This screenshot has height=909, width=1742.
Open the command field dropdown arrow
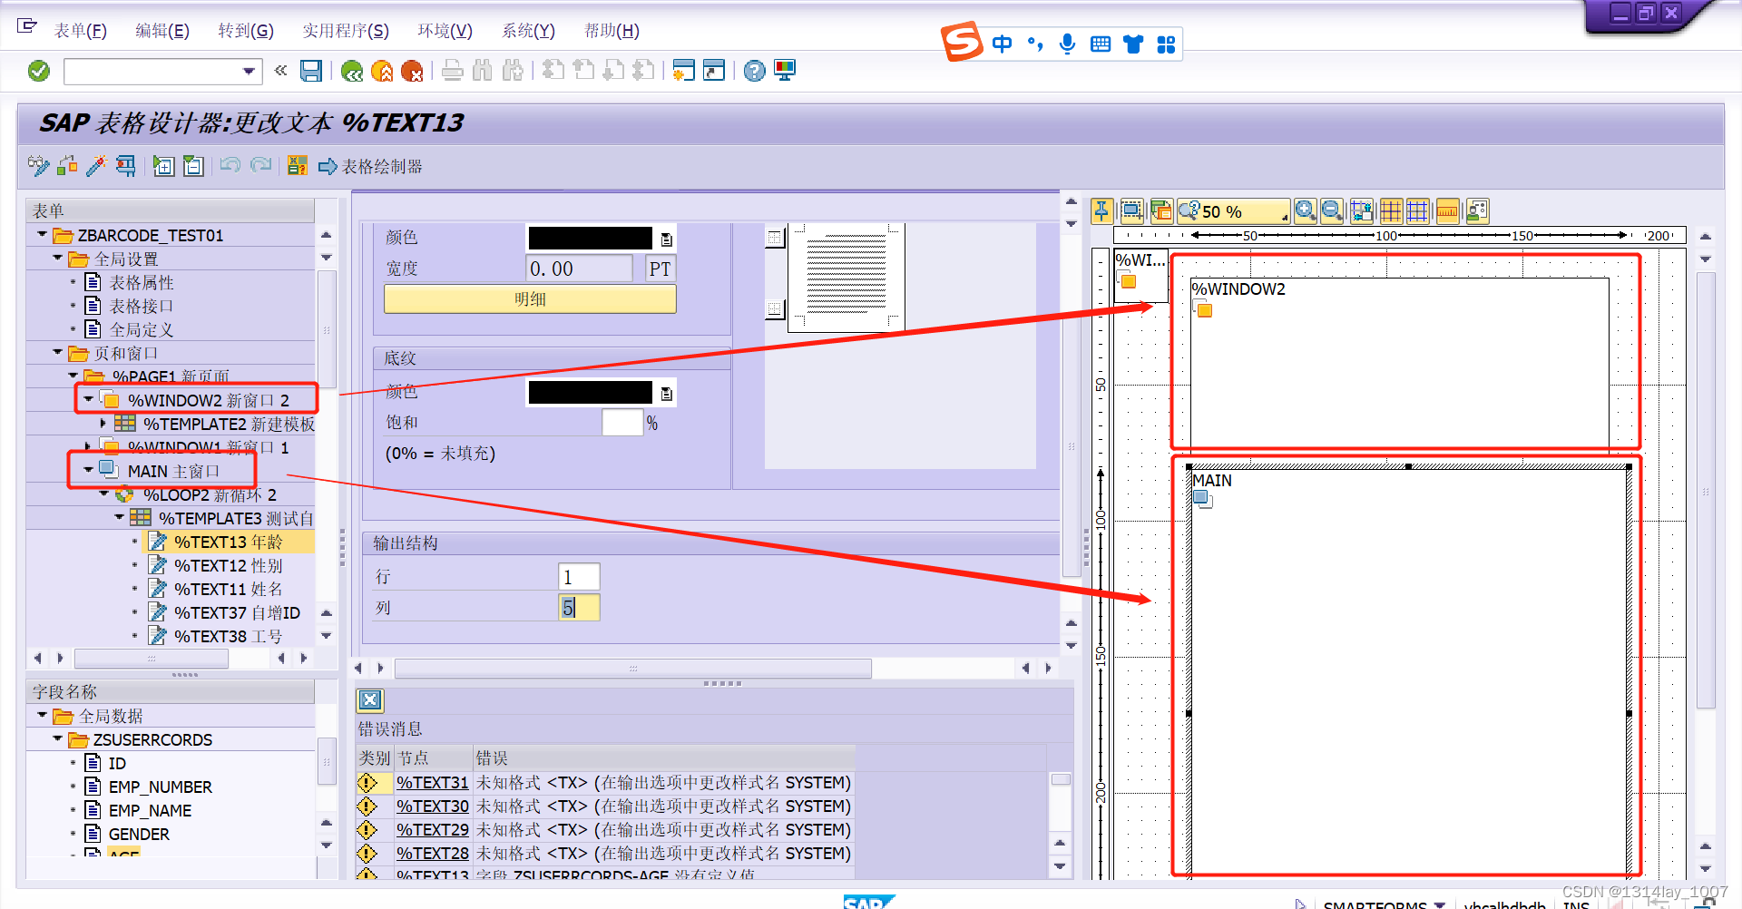click(x=249, y=71)
